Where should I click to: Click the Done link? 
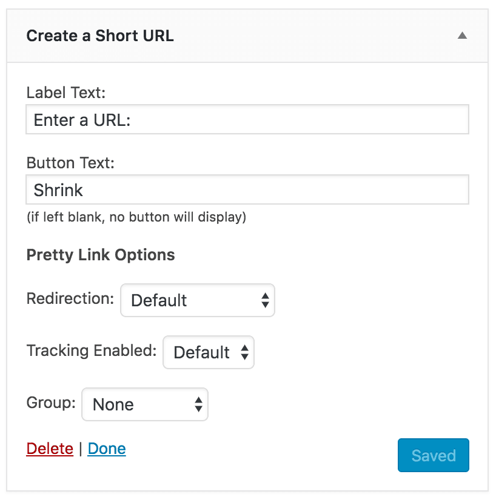[x=106, y=449]
